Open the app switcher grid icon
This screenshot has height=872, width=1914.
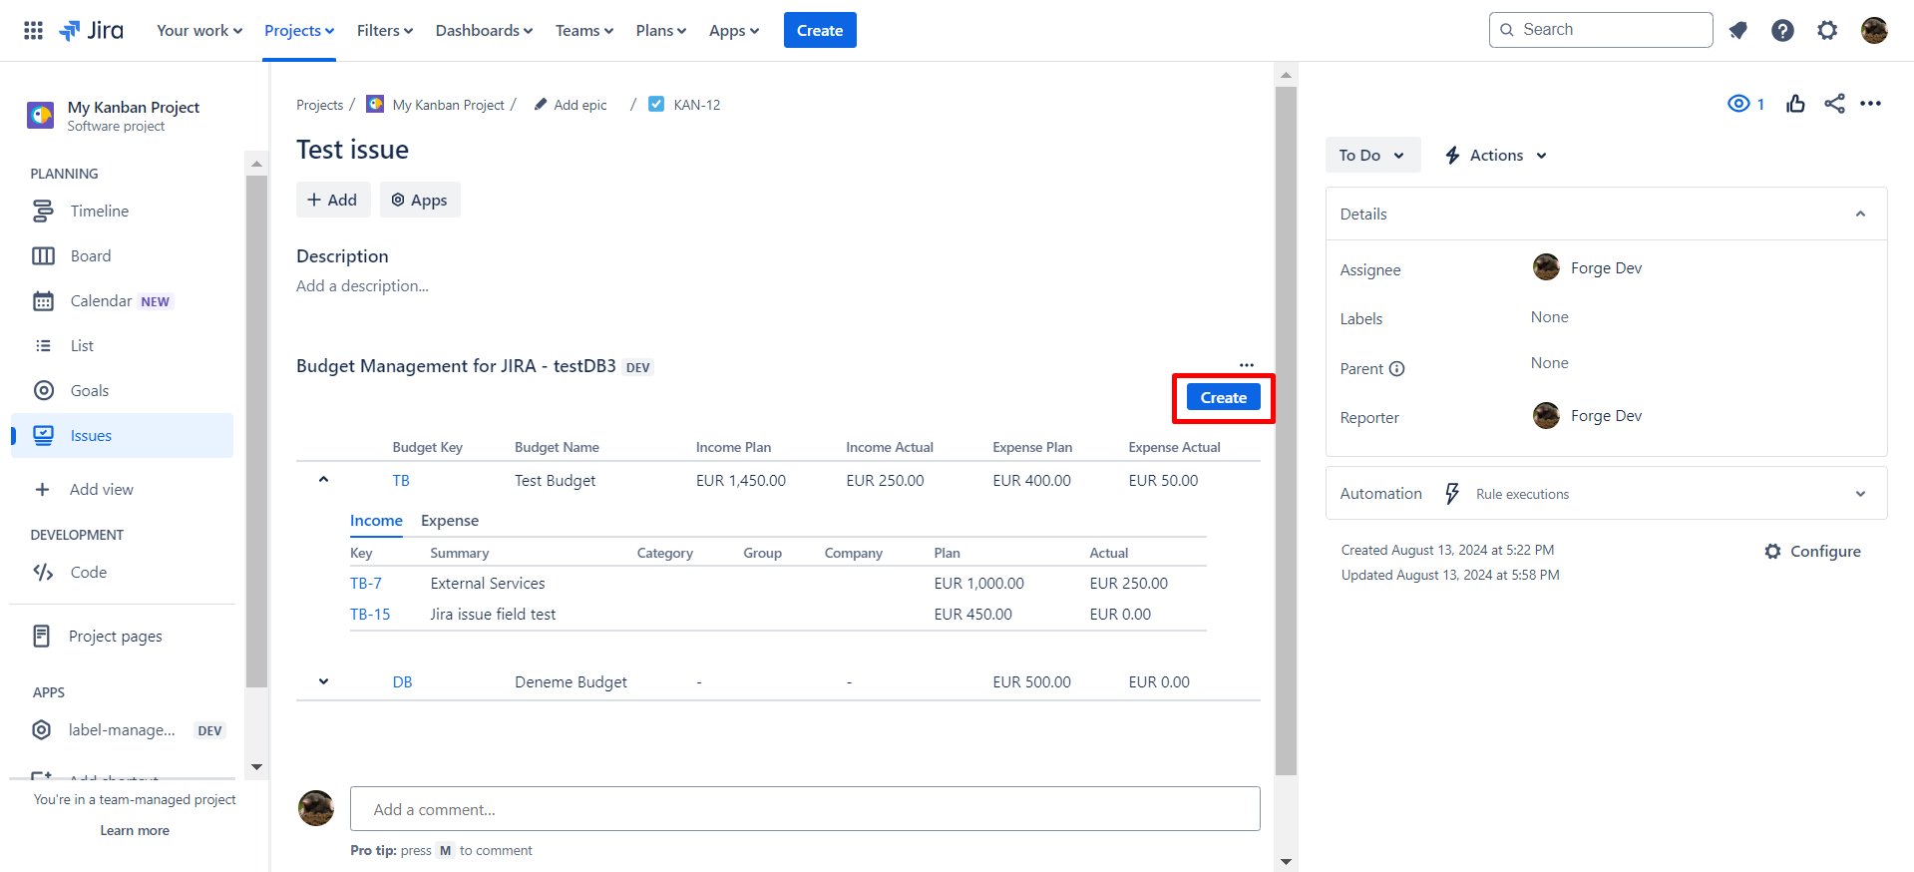pos(33,30)
